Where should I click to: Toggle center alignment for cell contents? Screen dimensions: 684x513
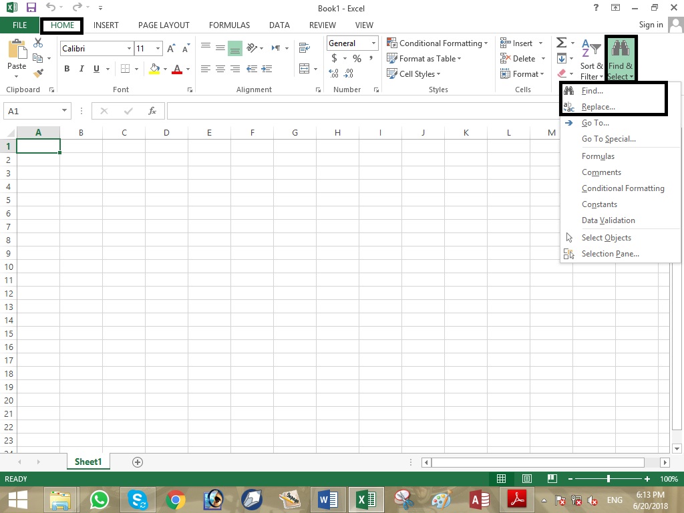[x=220, y=69]
